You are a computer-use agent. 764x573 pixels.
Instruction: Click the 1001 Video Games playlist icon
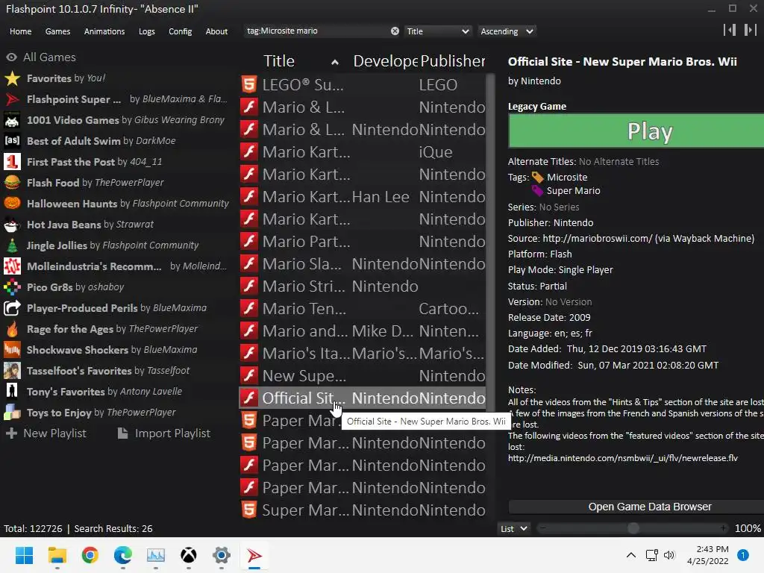pyautogui.click(x=12, y=120)
